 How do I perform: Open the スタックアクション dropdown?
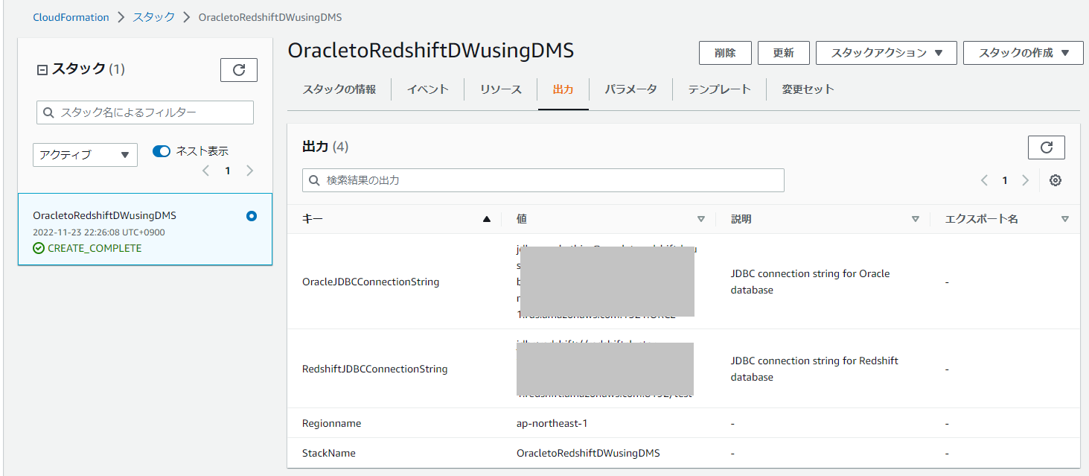(887, 53)
